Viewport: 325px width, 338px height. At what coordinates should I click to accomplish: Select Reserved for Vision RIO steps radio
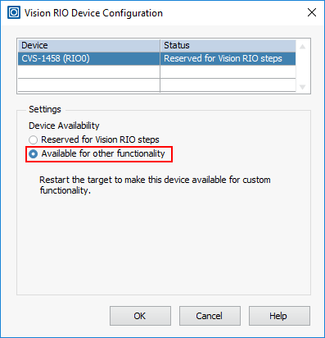click(34, 139)
